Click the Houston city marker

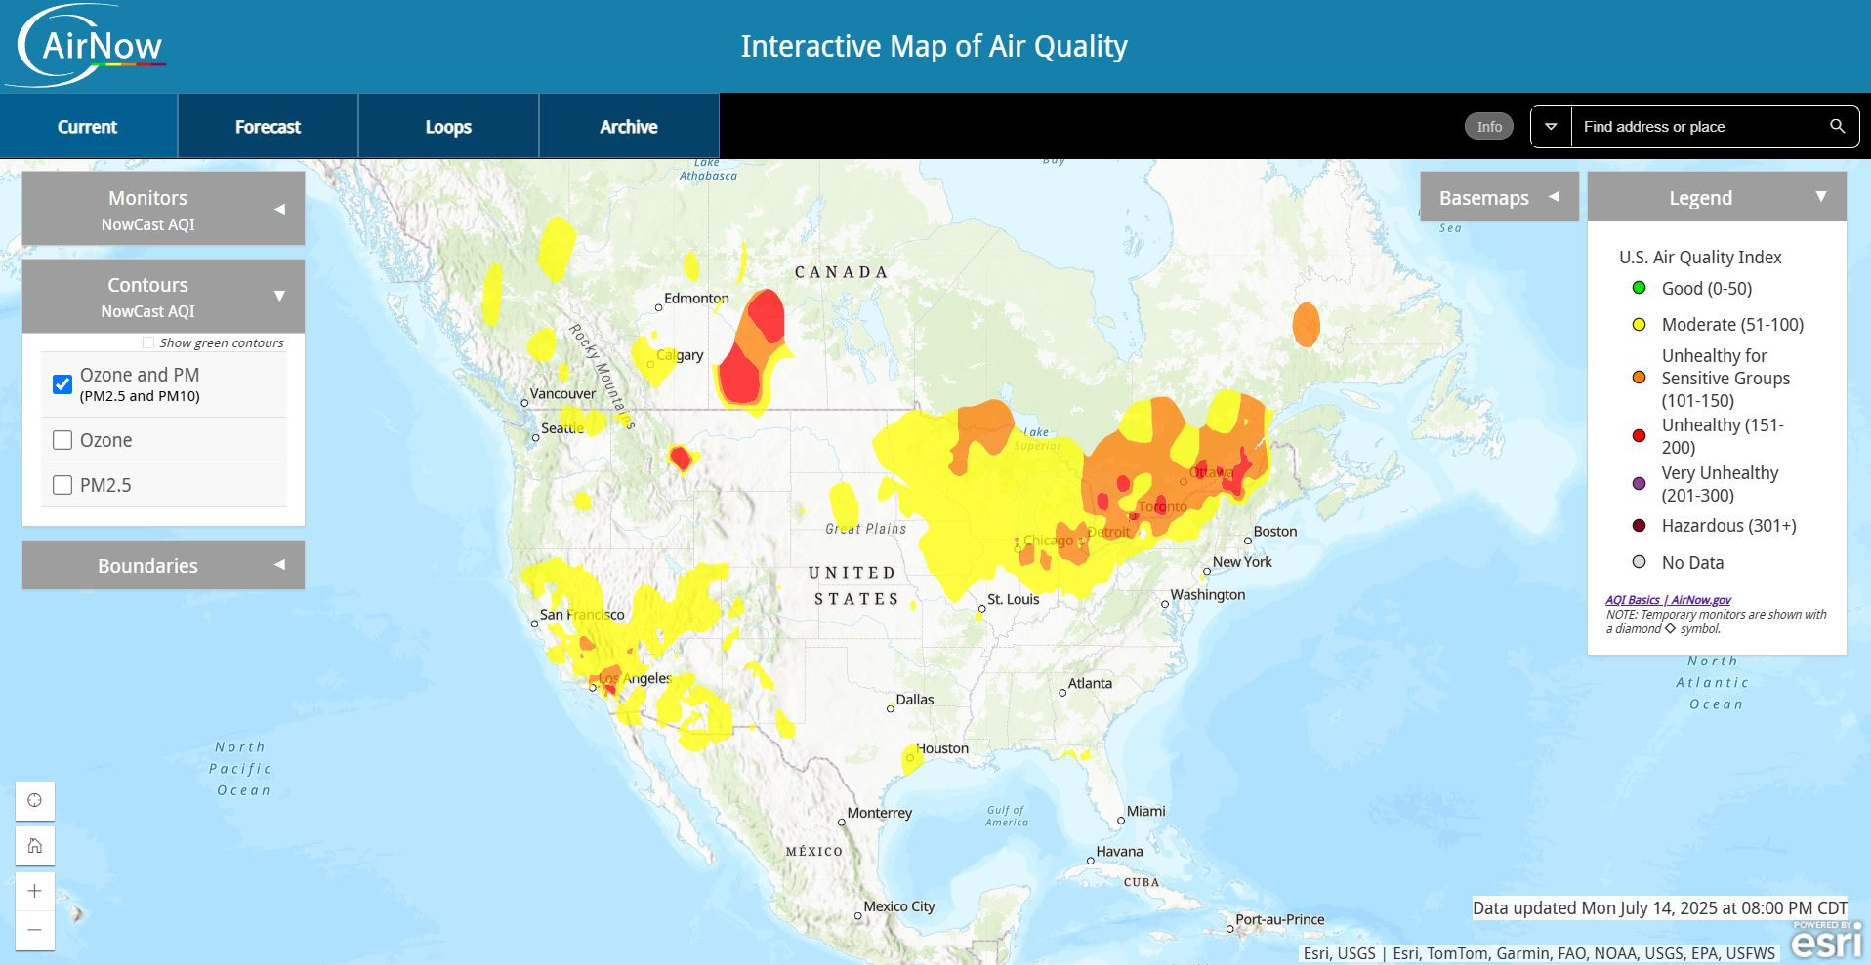(x=910, y=757)
